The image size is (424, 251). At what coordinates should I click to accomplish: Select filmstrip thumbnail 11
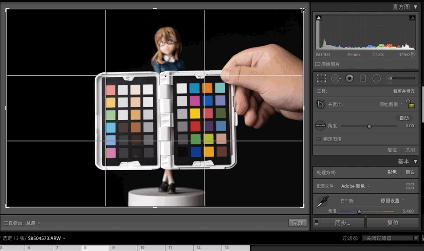point(180,248)
